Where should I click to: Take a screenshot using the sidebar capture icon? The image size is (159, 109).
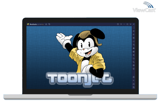134,55
